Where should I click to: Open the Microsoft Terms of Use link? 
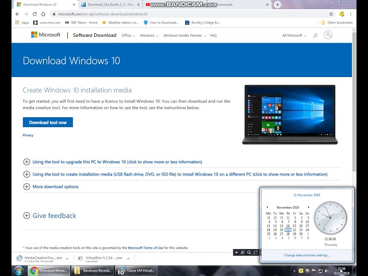[x=145, y=248]
